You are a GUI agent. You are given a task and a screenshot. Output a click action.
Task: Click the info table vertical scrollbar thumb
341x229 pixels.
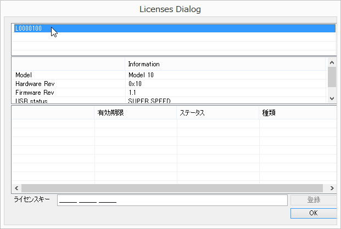[332, 77]
